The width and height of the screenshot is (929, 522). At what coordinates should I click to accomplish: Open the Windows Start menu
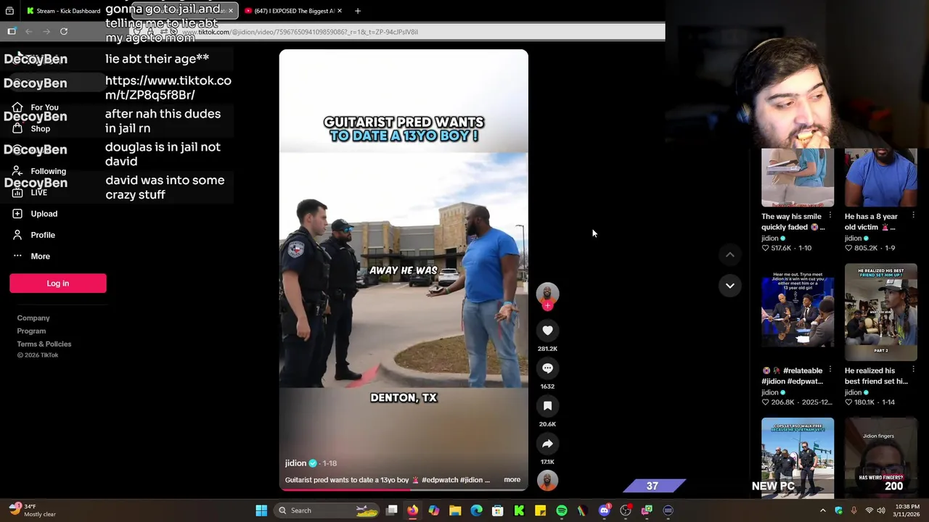click(x=261, y=510)
